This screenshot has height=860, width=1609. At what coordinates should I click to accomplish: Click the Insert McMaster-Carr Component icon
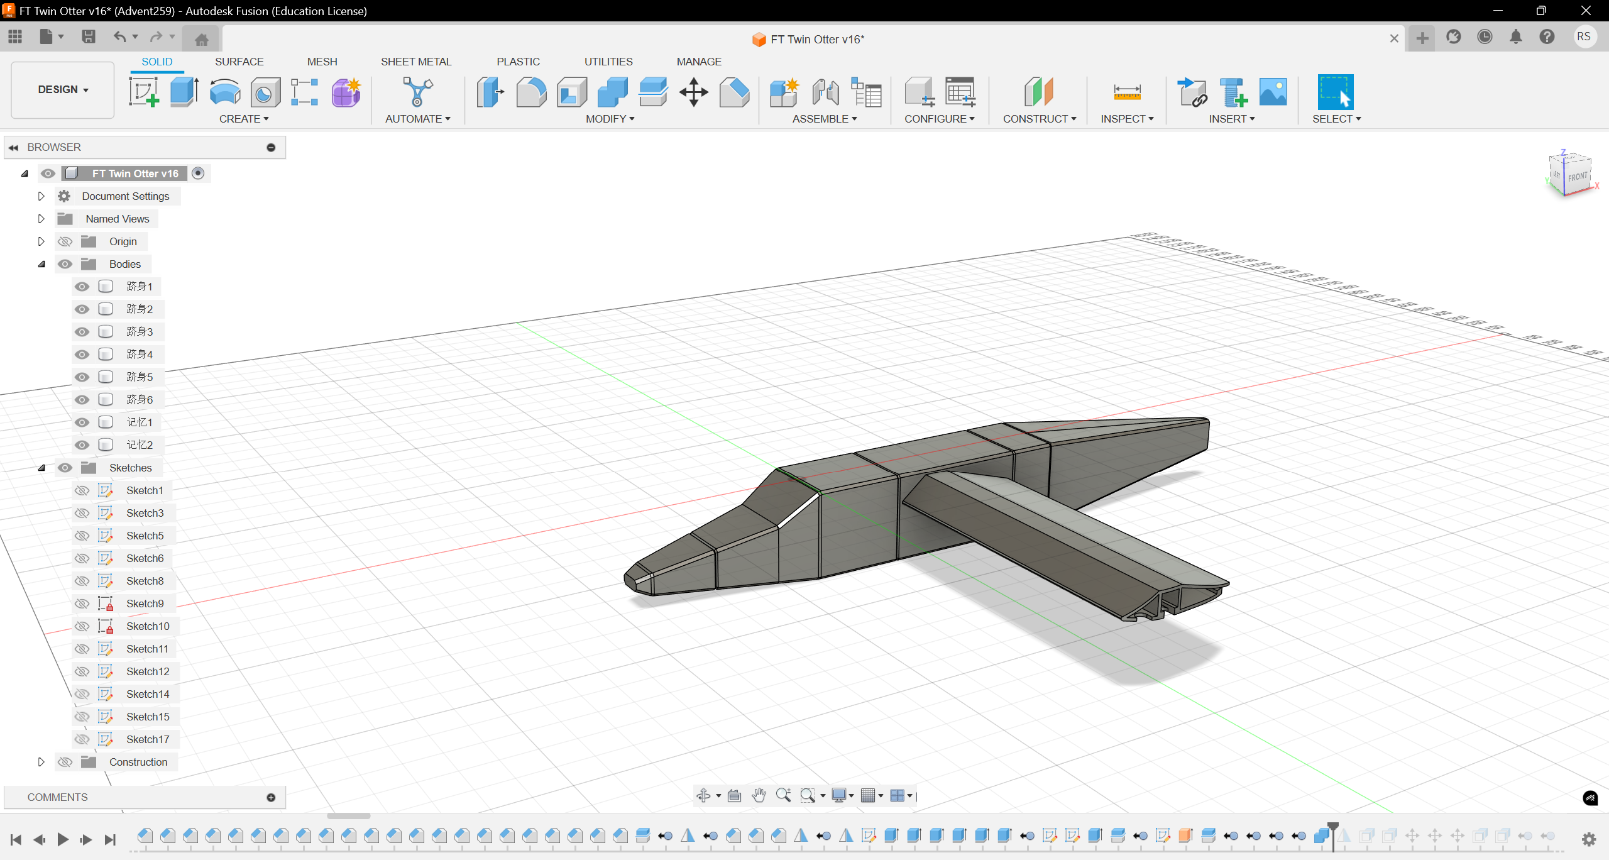1233,92
